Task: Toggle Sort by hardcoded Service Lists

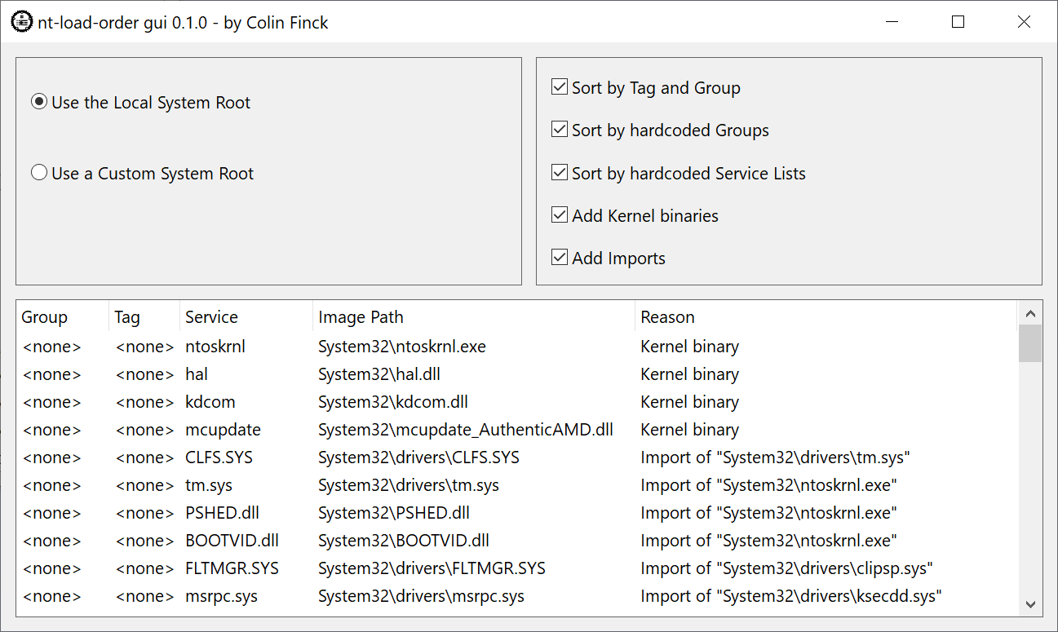Action: [x=560, y=173]
